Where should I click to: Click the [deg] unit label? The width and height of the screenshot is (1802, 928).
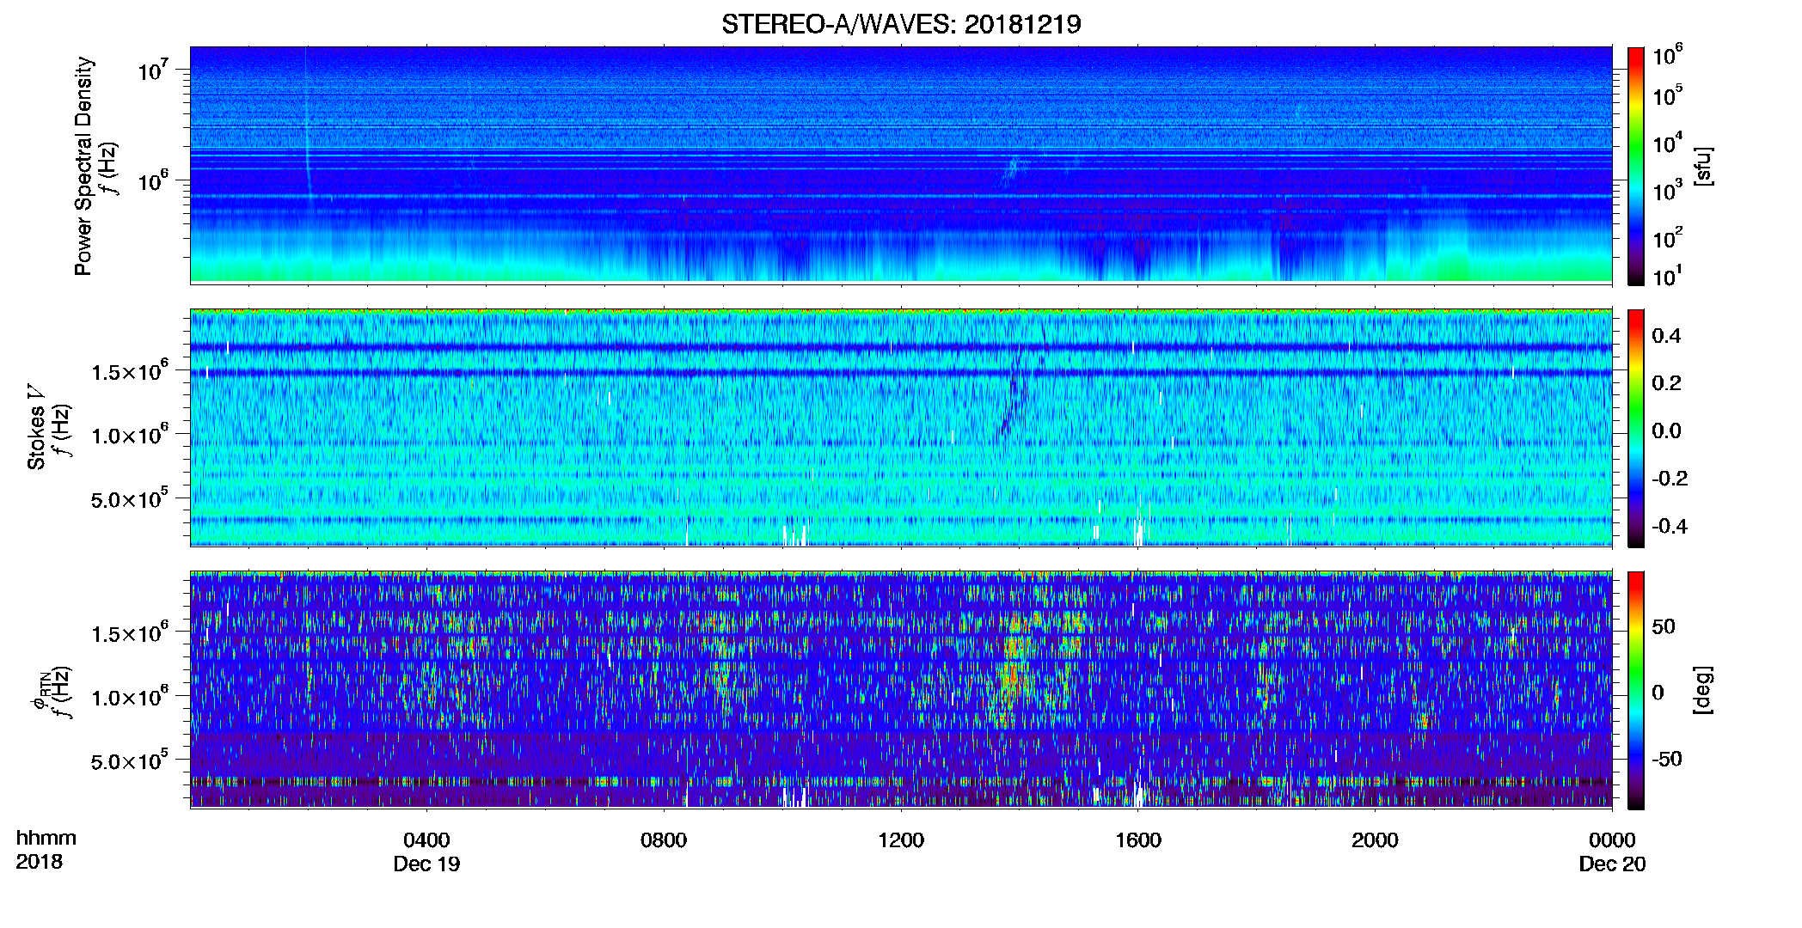click(1704, 690)
